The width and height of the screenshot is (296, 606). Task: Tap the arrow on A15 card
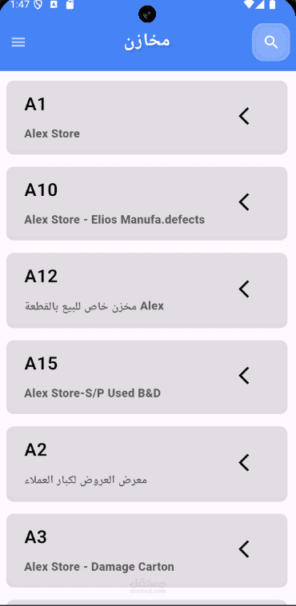[244, 375]
